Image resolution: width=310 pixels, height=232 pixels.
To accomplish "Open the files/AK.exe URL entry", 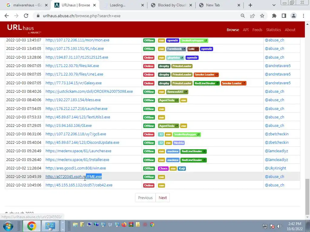I will point(72,66).
